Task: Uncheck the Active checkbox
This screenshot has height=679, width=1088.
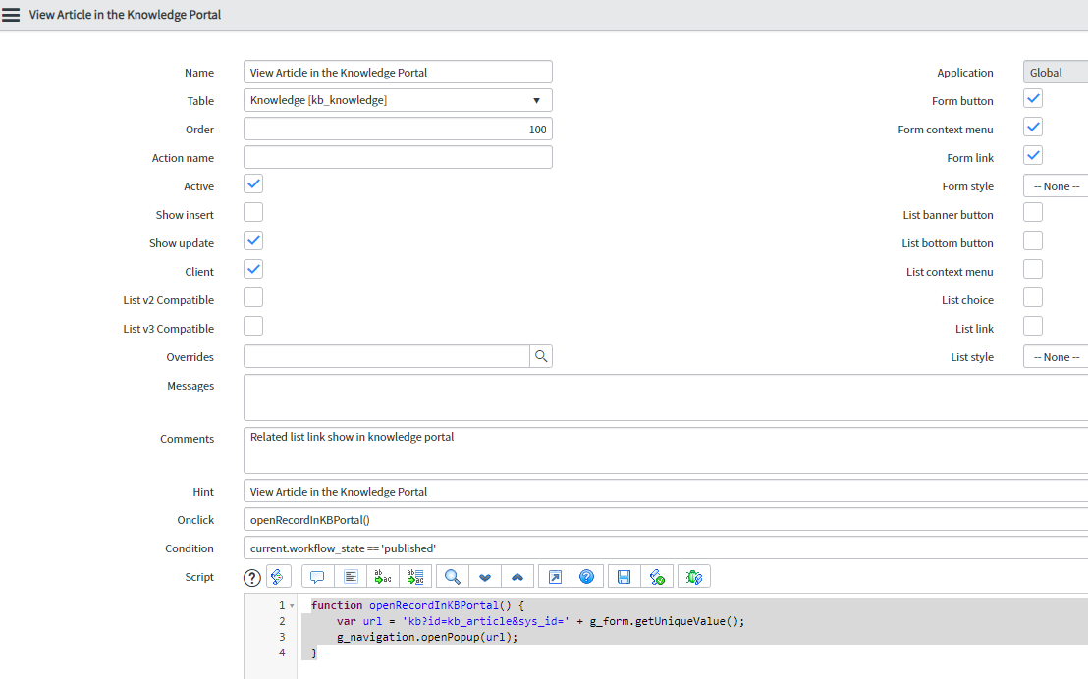Action: 253,183
